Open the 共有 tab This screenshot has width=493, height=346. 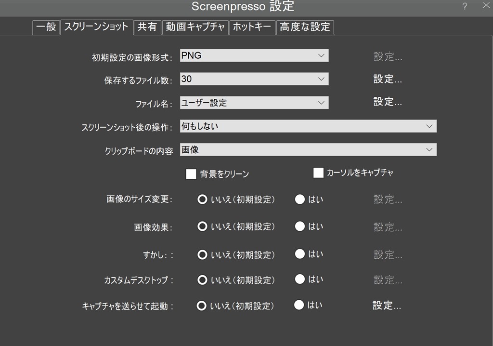click(147, 27)
